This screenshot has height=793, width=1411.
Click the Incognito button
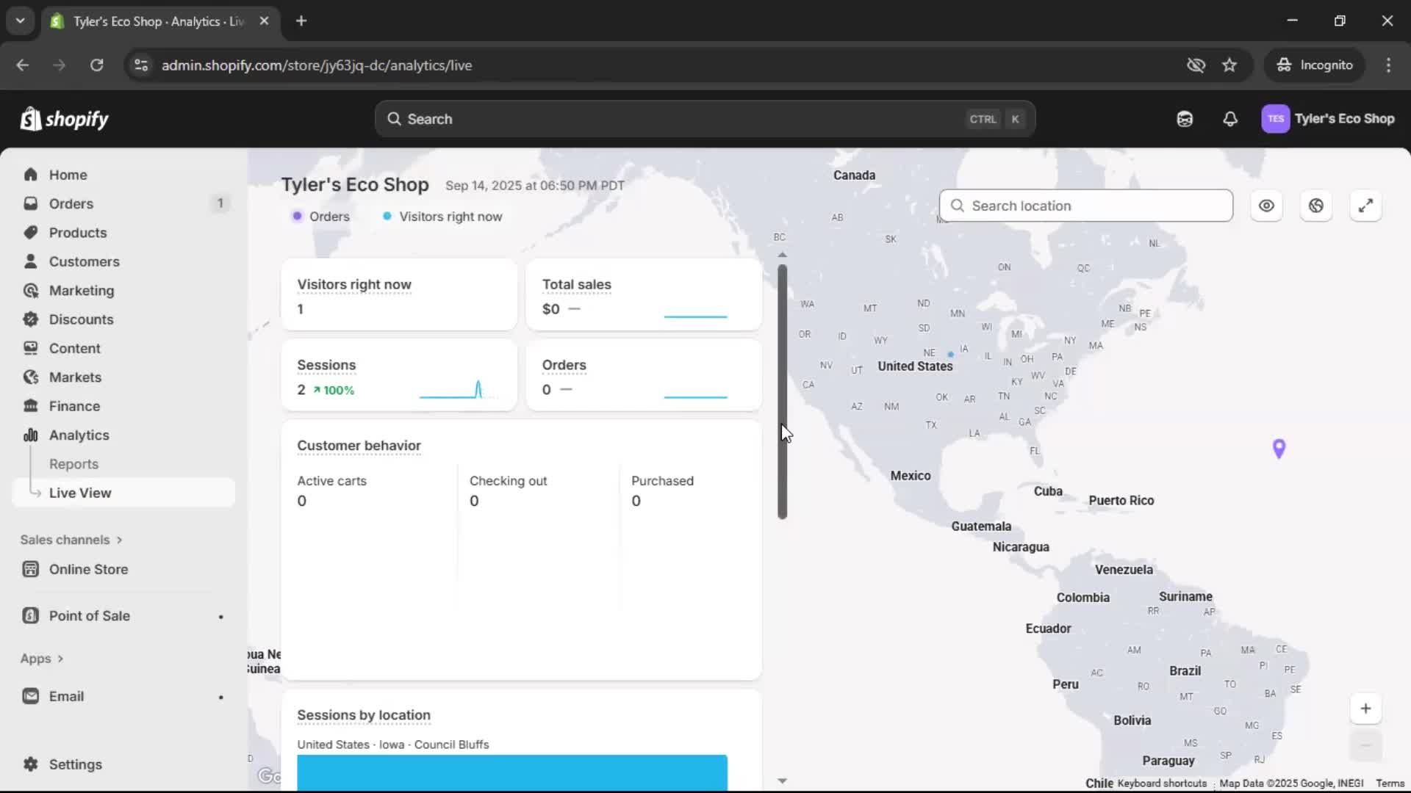1315,65
